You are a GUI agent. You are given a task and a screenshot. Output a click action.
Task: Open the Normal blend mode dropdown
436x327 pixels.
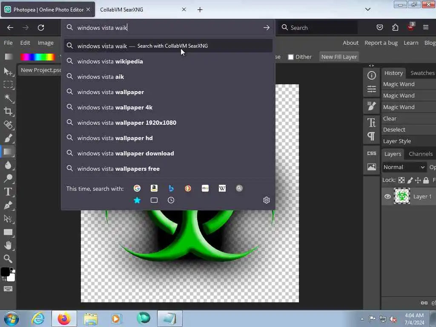tap(404, 167)
